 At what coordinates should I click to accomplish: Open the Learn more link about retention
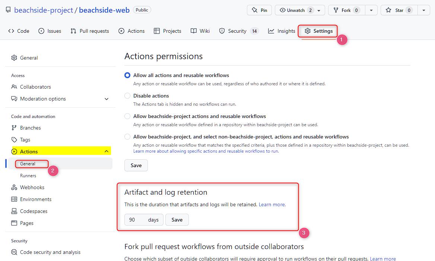(272, 204)
